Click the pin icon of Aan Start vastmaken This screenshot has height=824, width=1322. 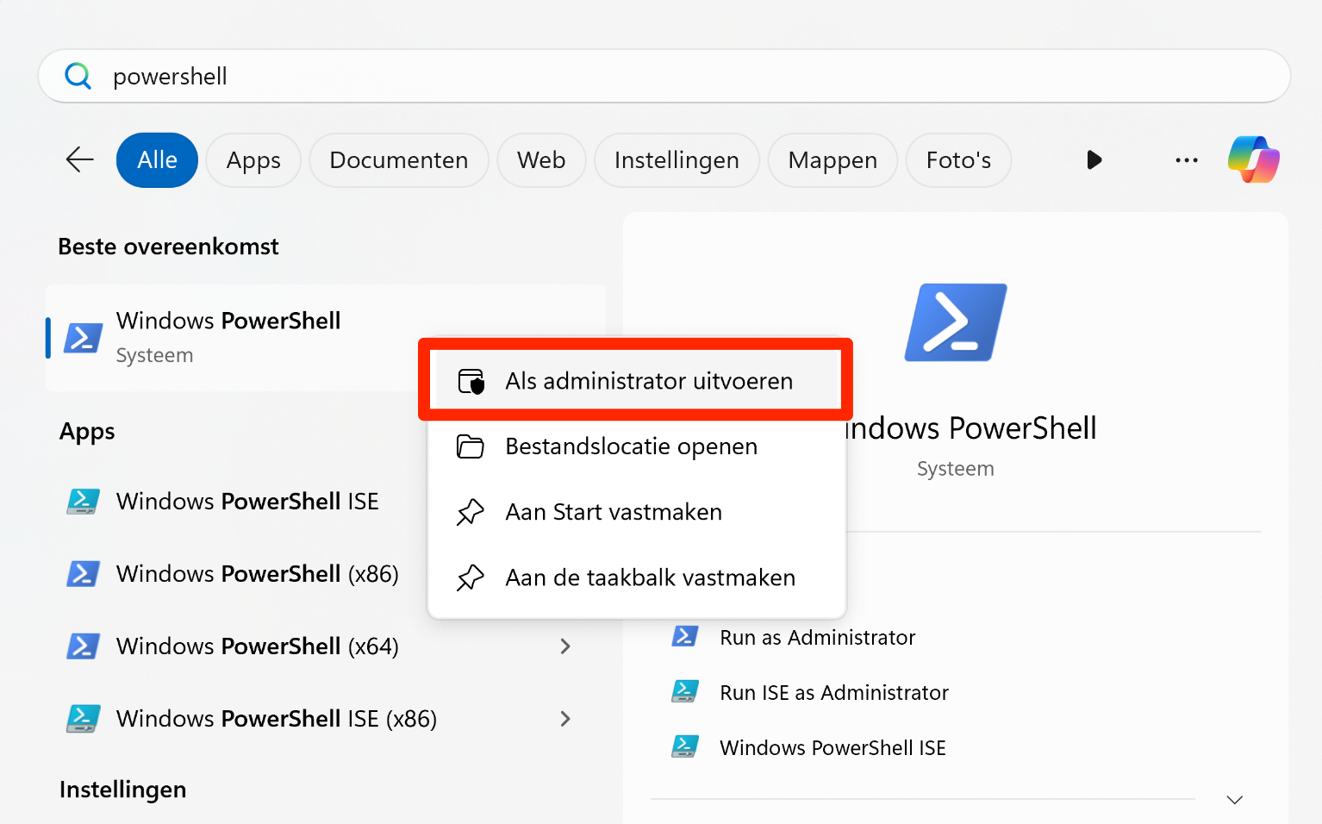click(470, 512)
